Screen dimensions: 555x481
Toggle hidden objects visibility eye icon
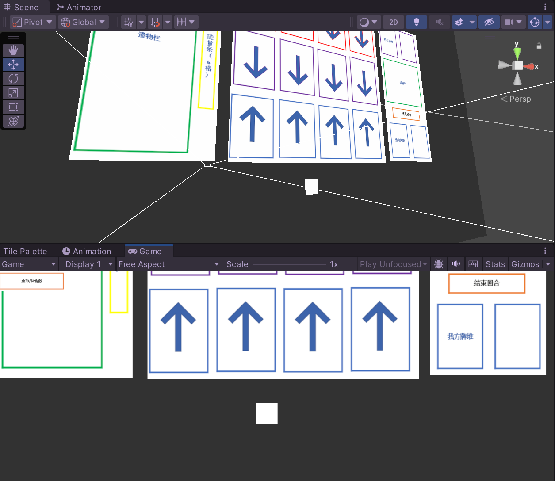(489, 22)
